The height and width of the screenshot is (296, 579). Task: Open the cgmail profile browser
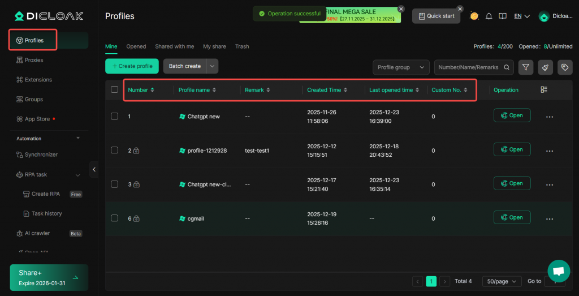512,217
